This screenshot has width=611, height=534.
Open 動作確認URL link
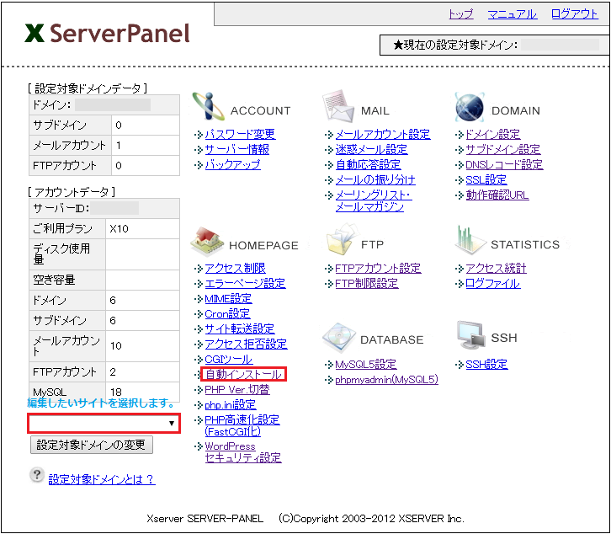tap(497, 195)
